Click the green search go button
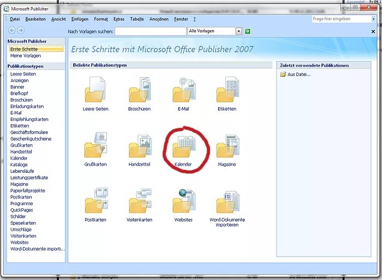Screen dimensions: 382x280 (248, 31)
